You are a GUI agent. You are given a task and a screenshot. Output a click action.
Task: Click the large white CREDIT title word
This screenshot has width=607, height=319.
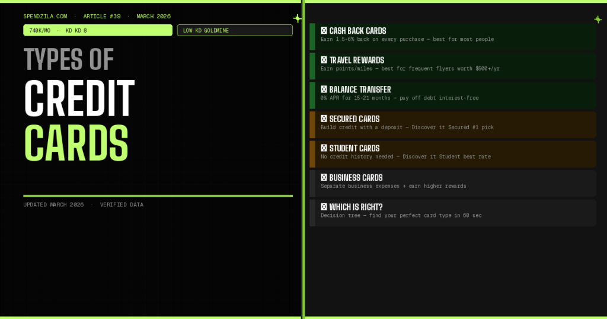(x=79, y=98)
